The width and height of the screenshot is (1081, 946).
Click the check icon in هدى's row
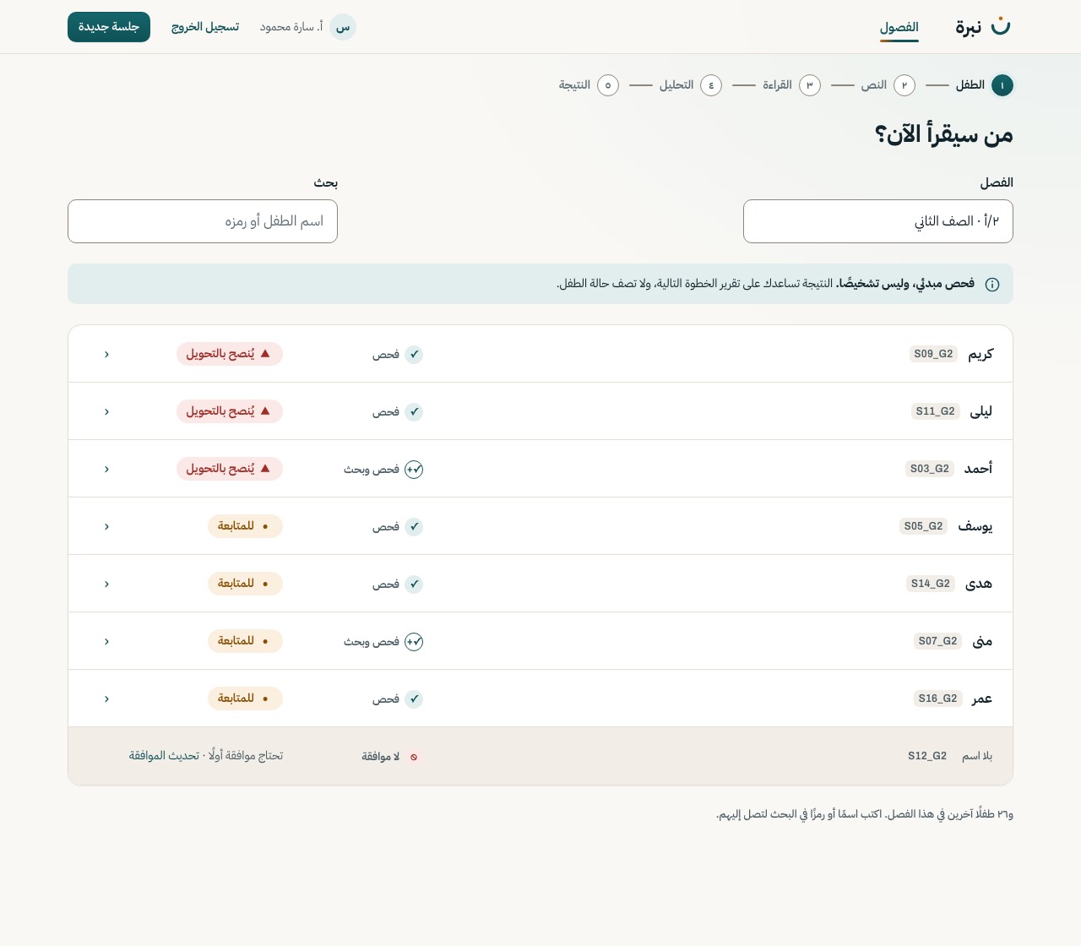point(414,584)
